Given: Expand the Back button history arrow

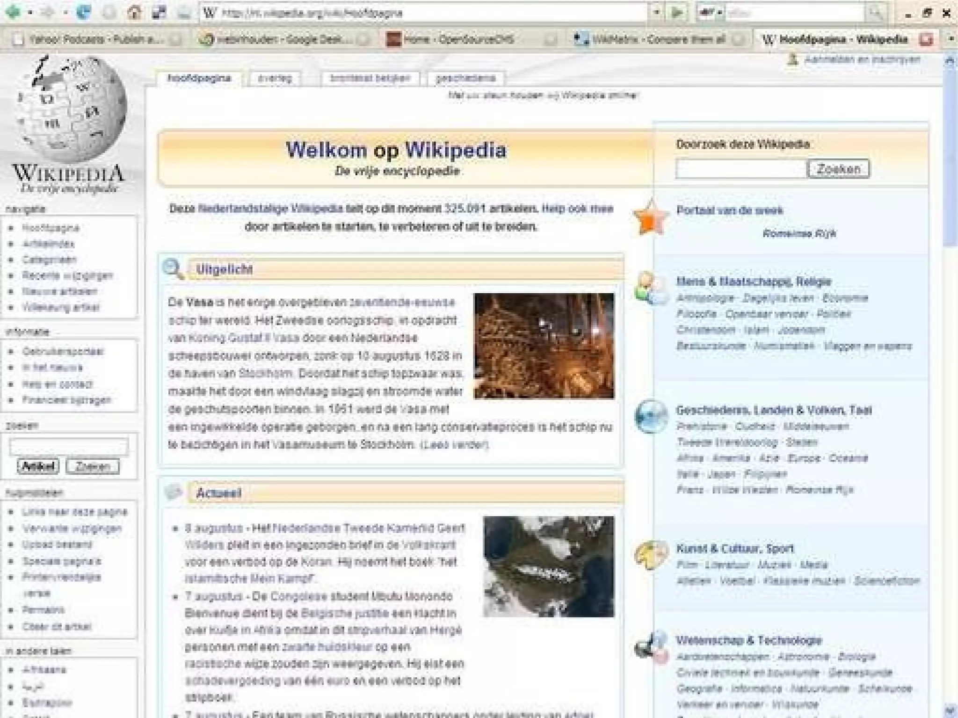Looking at the screenshot, I should pos(30,12).
